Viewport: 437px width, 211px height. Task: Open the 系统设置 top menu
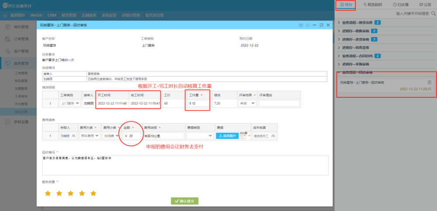[109, 16]
